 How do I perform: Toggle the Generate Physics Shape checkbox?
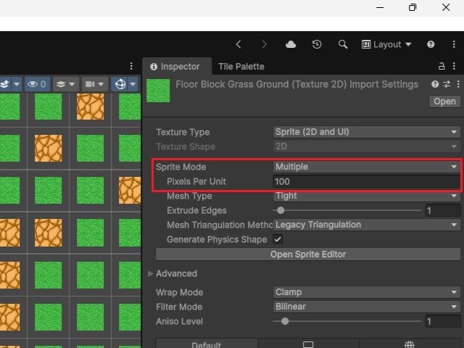tap(278, 239)
